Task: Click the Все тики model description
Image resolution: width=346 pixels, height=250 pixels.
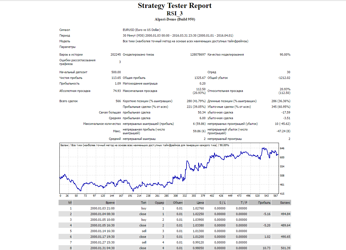Action: pos(185,41)
